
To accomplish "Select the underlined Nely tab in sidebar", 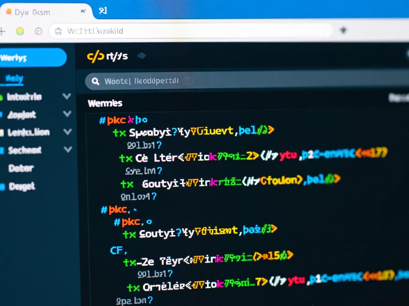I will coord(14,79).
